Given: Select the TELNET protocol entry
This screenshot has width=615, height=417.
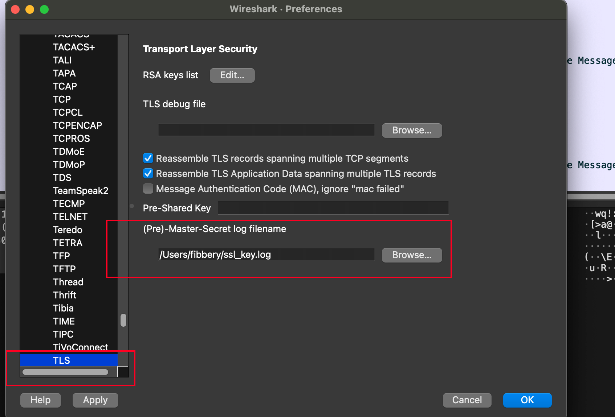Looking at the screenshot, I should 70,216.
